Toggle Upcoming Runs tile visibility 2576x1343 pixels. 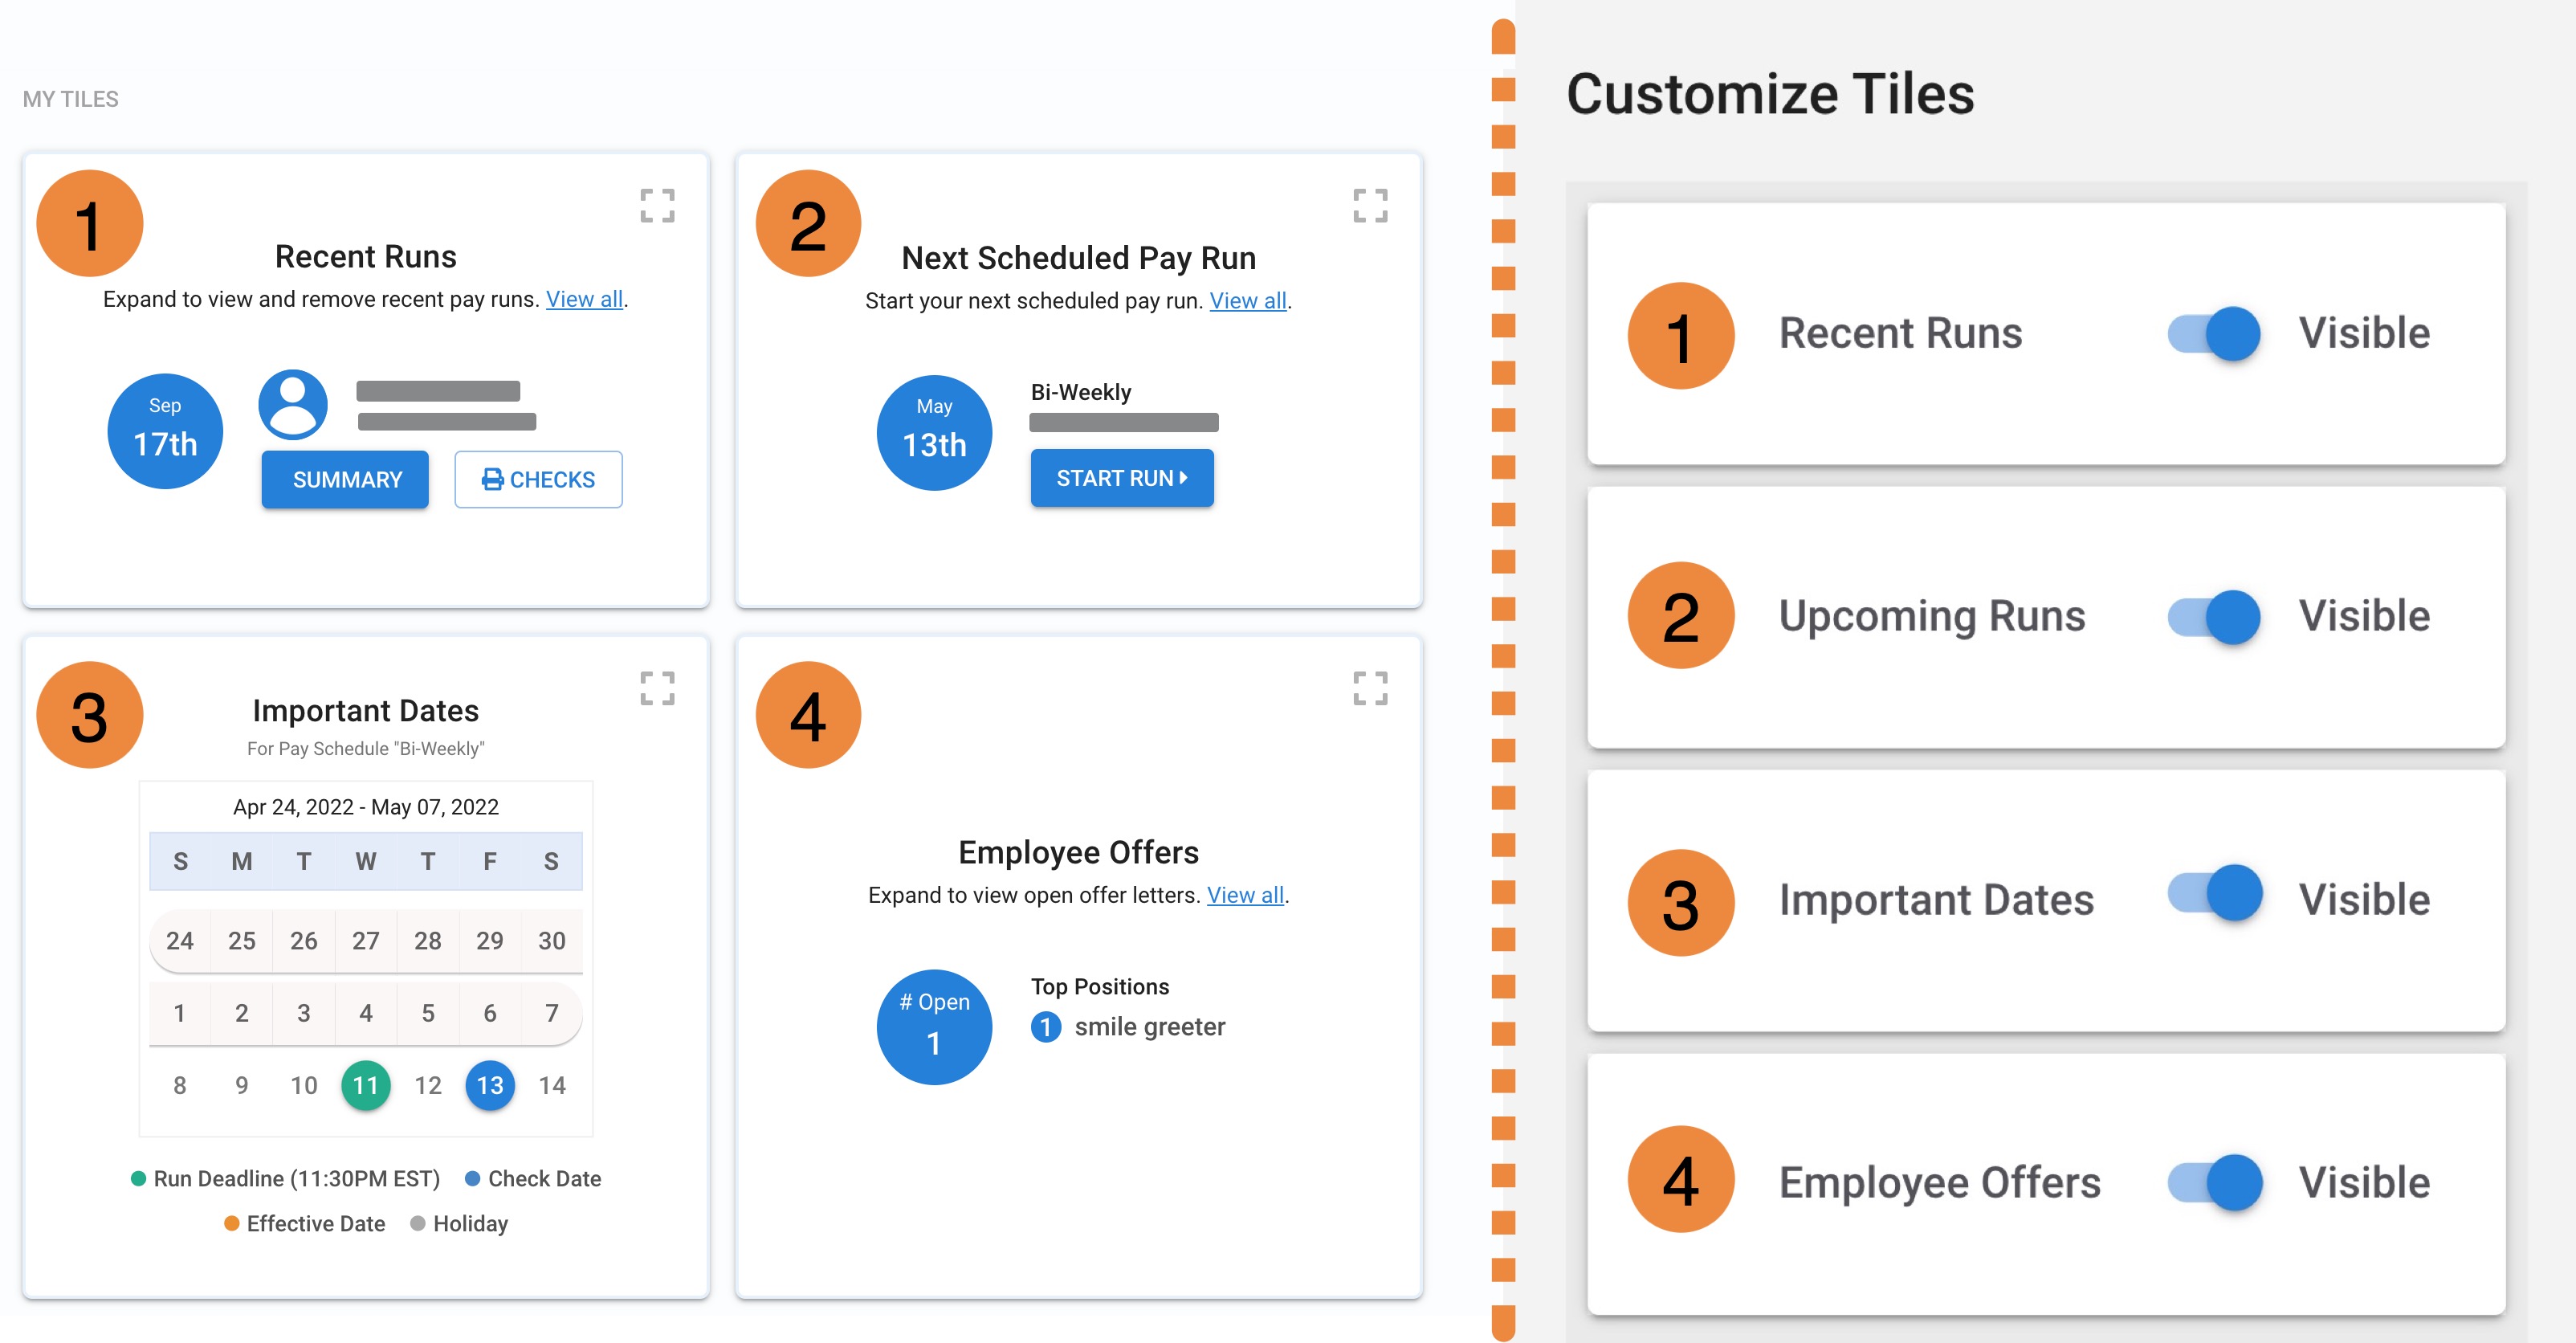pos(2214,617)
